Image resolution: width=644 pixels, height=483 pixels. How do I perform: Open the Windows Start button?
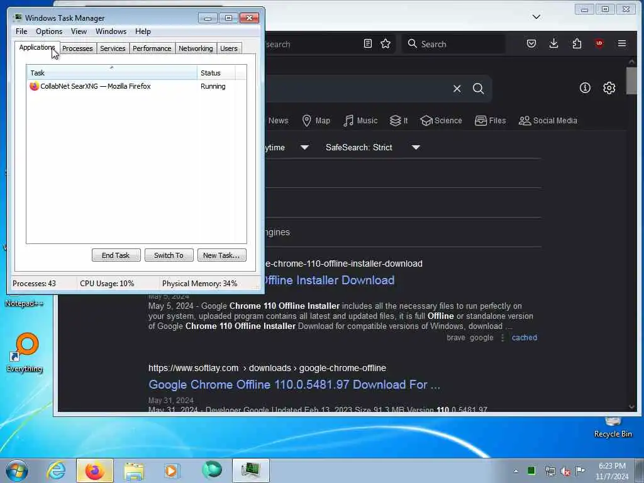(x=17, y=470)
